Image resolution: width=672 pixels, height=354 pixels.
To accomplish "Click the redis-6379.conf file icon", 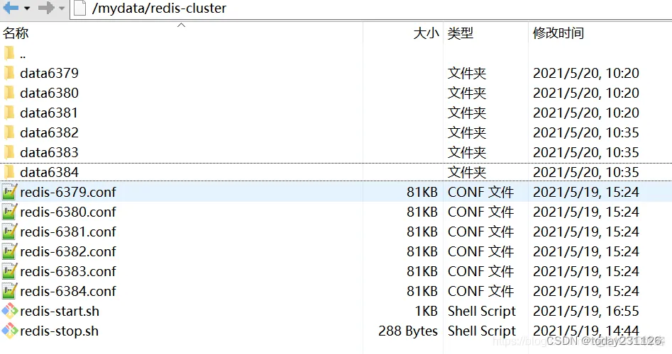I will 10,192.
